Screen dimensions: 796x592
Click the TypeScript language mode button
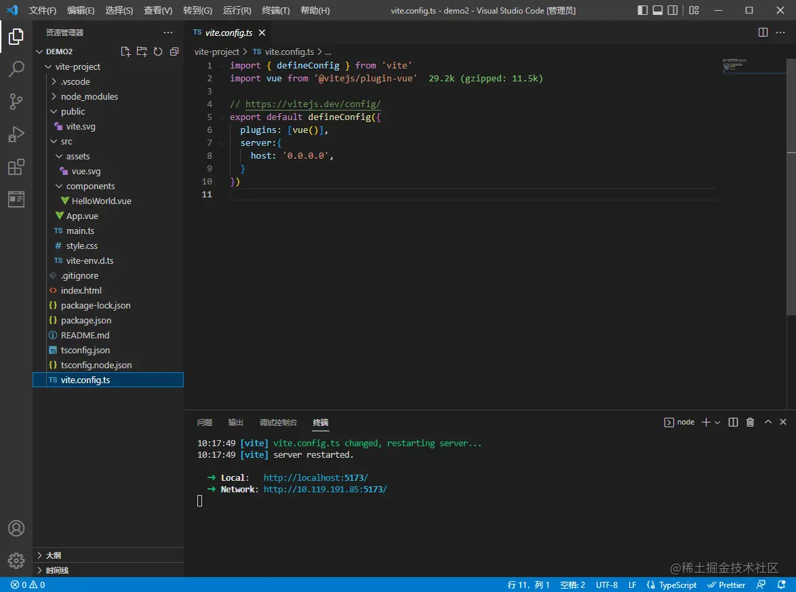point(672,585)
